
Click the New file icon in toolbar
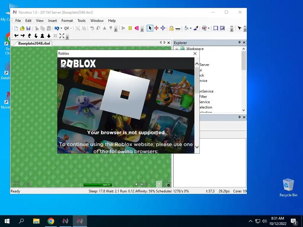pos(16,28)
